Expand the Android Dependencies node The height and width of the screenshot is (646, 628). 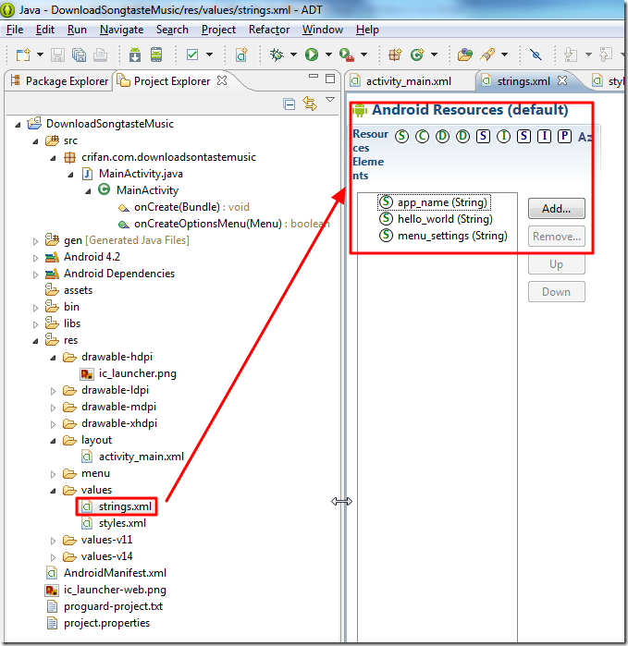[x=35, y=274]
